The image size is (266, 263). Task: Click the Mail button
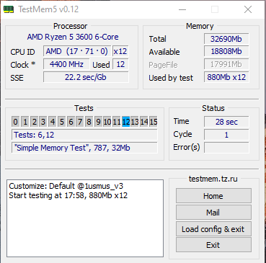pyautogui.click(x=213, y=213)
